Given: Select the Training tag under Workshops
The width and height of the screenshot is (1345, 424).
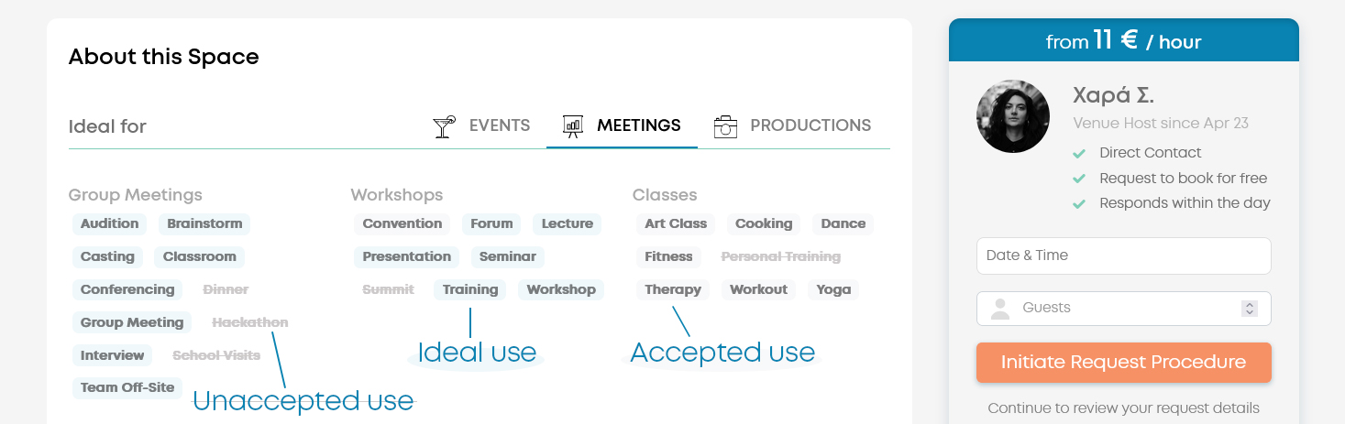Looking at the screenshot, I should (x=470, y=289).
